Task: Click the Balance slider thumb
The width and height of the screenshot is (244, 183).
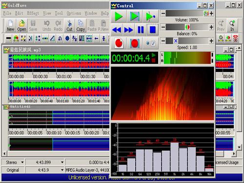Action: point(187,27)
